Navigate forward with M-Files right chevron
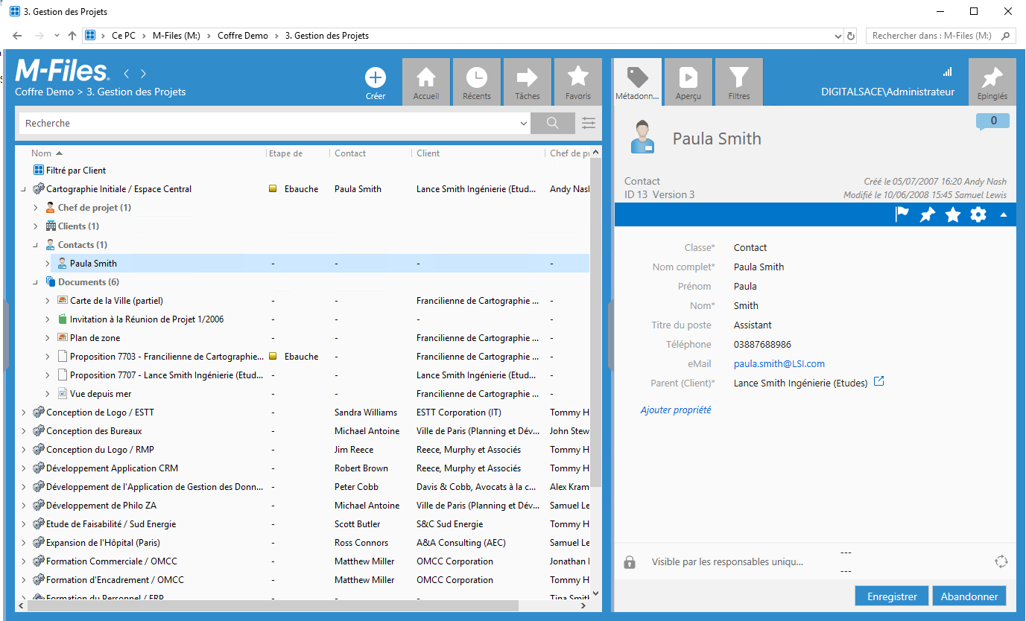 pyautogui.click(x=143, y=74)
